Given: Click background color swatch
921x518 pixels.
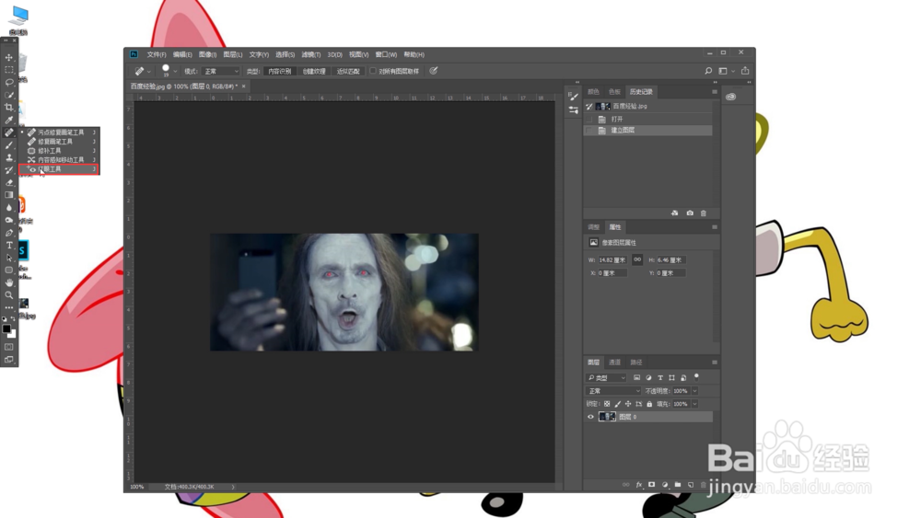Looking at the screenshot, I should [x=12, y=334].
